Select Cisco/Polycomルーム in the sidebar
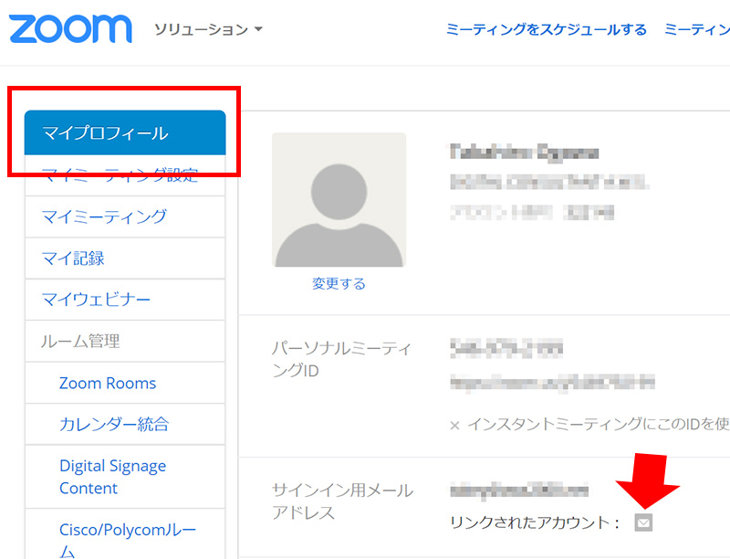The width and height of the screenshot is (730, 559). pyautogui.click(x=128, y=539)
